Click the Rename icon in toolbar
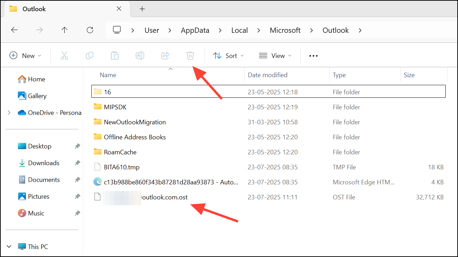Viewport: 458px width, 257px height. (140, 56)
